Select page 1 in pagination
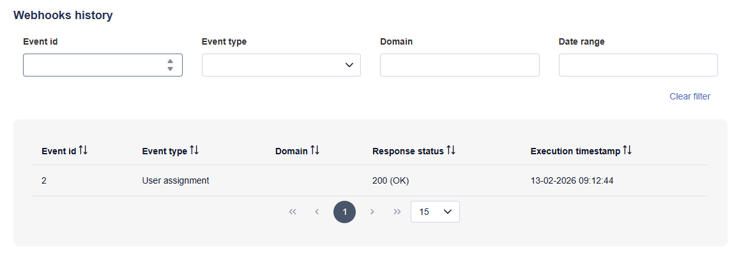739x255 pixels. click(x=344, y=212)
